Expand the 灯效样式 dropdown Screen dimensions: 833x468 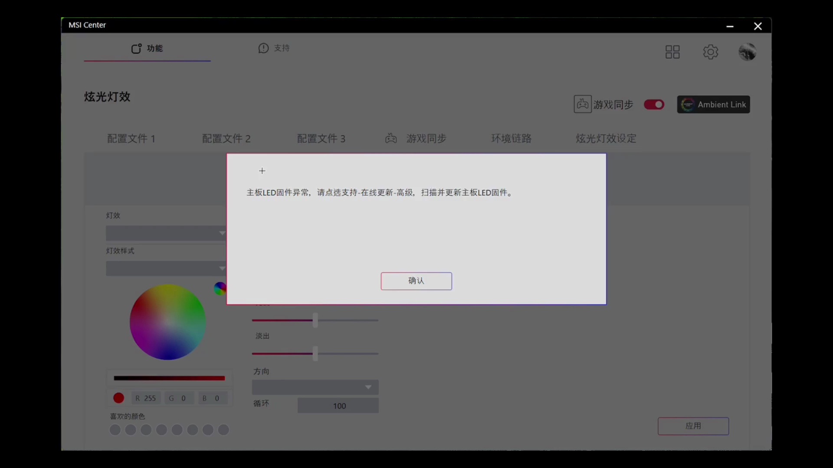[166, 269]
